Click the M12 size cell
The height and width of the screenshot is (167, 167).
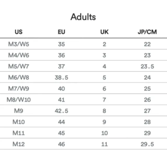coord(19,144)
